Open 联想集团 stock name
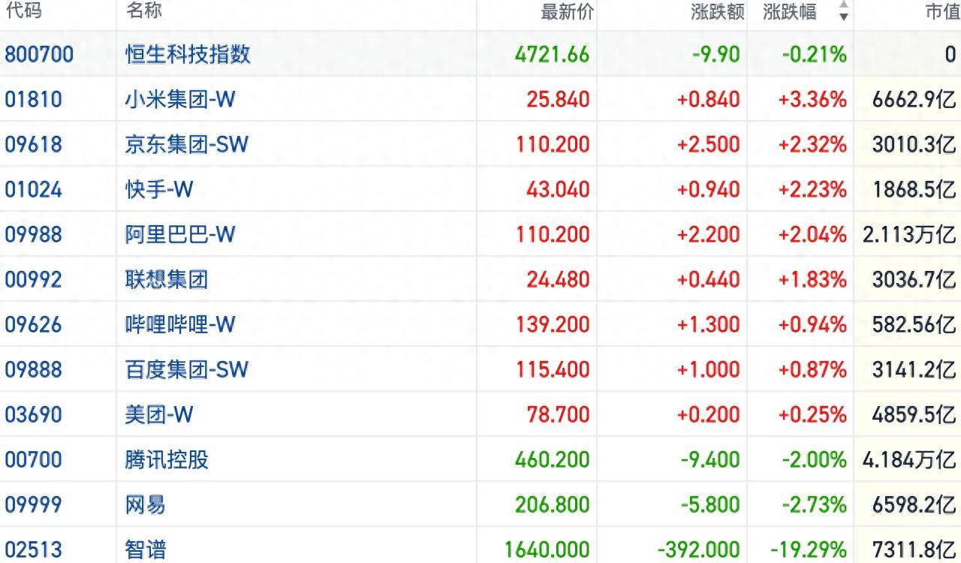Viewport: 961px width, 563px height. pyautogui.click(x=167, y=279)
